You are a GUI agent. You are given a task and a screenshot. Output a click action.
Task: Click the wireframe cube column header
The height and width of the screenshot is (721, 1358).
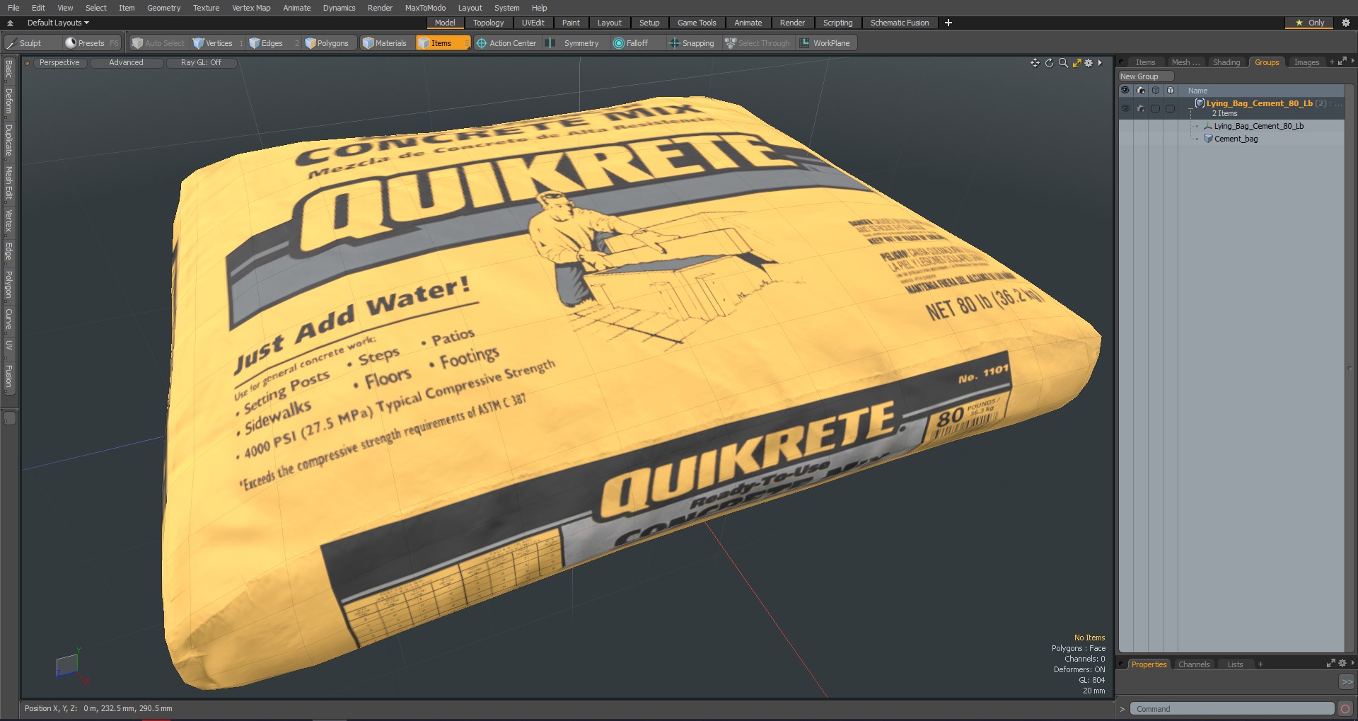click(1155, 91)
